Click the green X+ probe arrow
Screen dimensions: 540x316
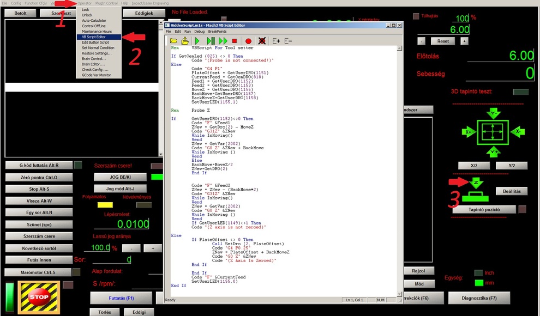pyautogui.click(x=469, y=132)
